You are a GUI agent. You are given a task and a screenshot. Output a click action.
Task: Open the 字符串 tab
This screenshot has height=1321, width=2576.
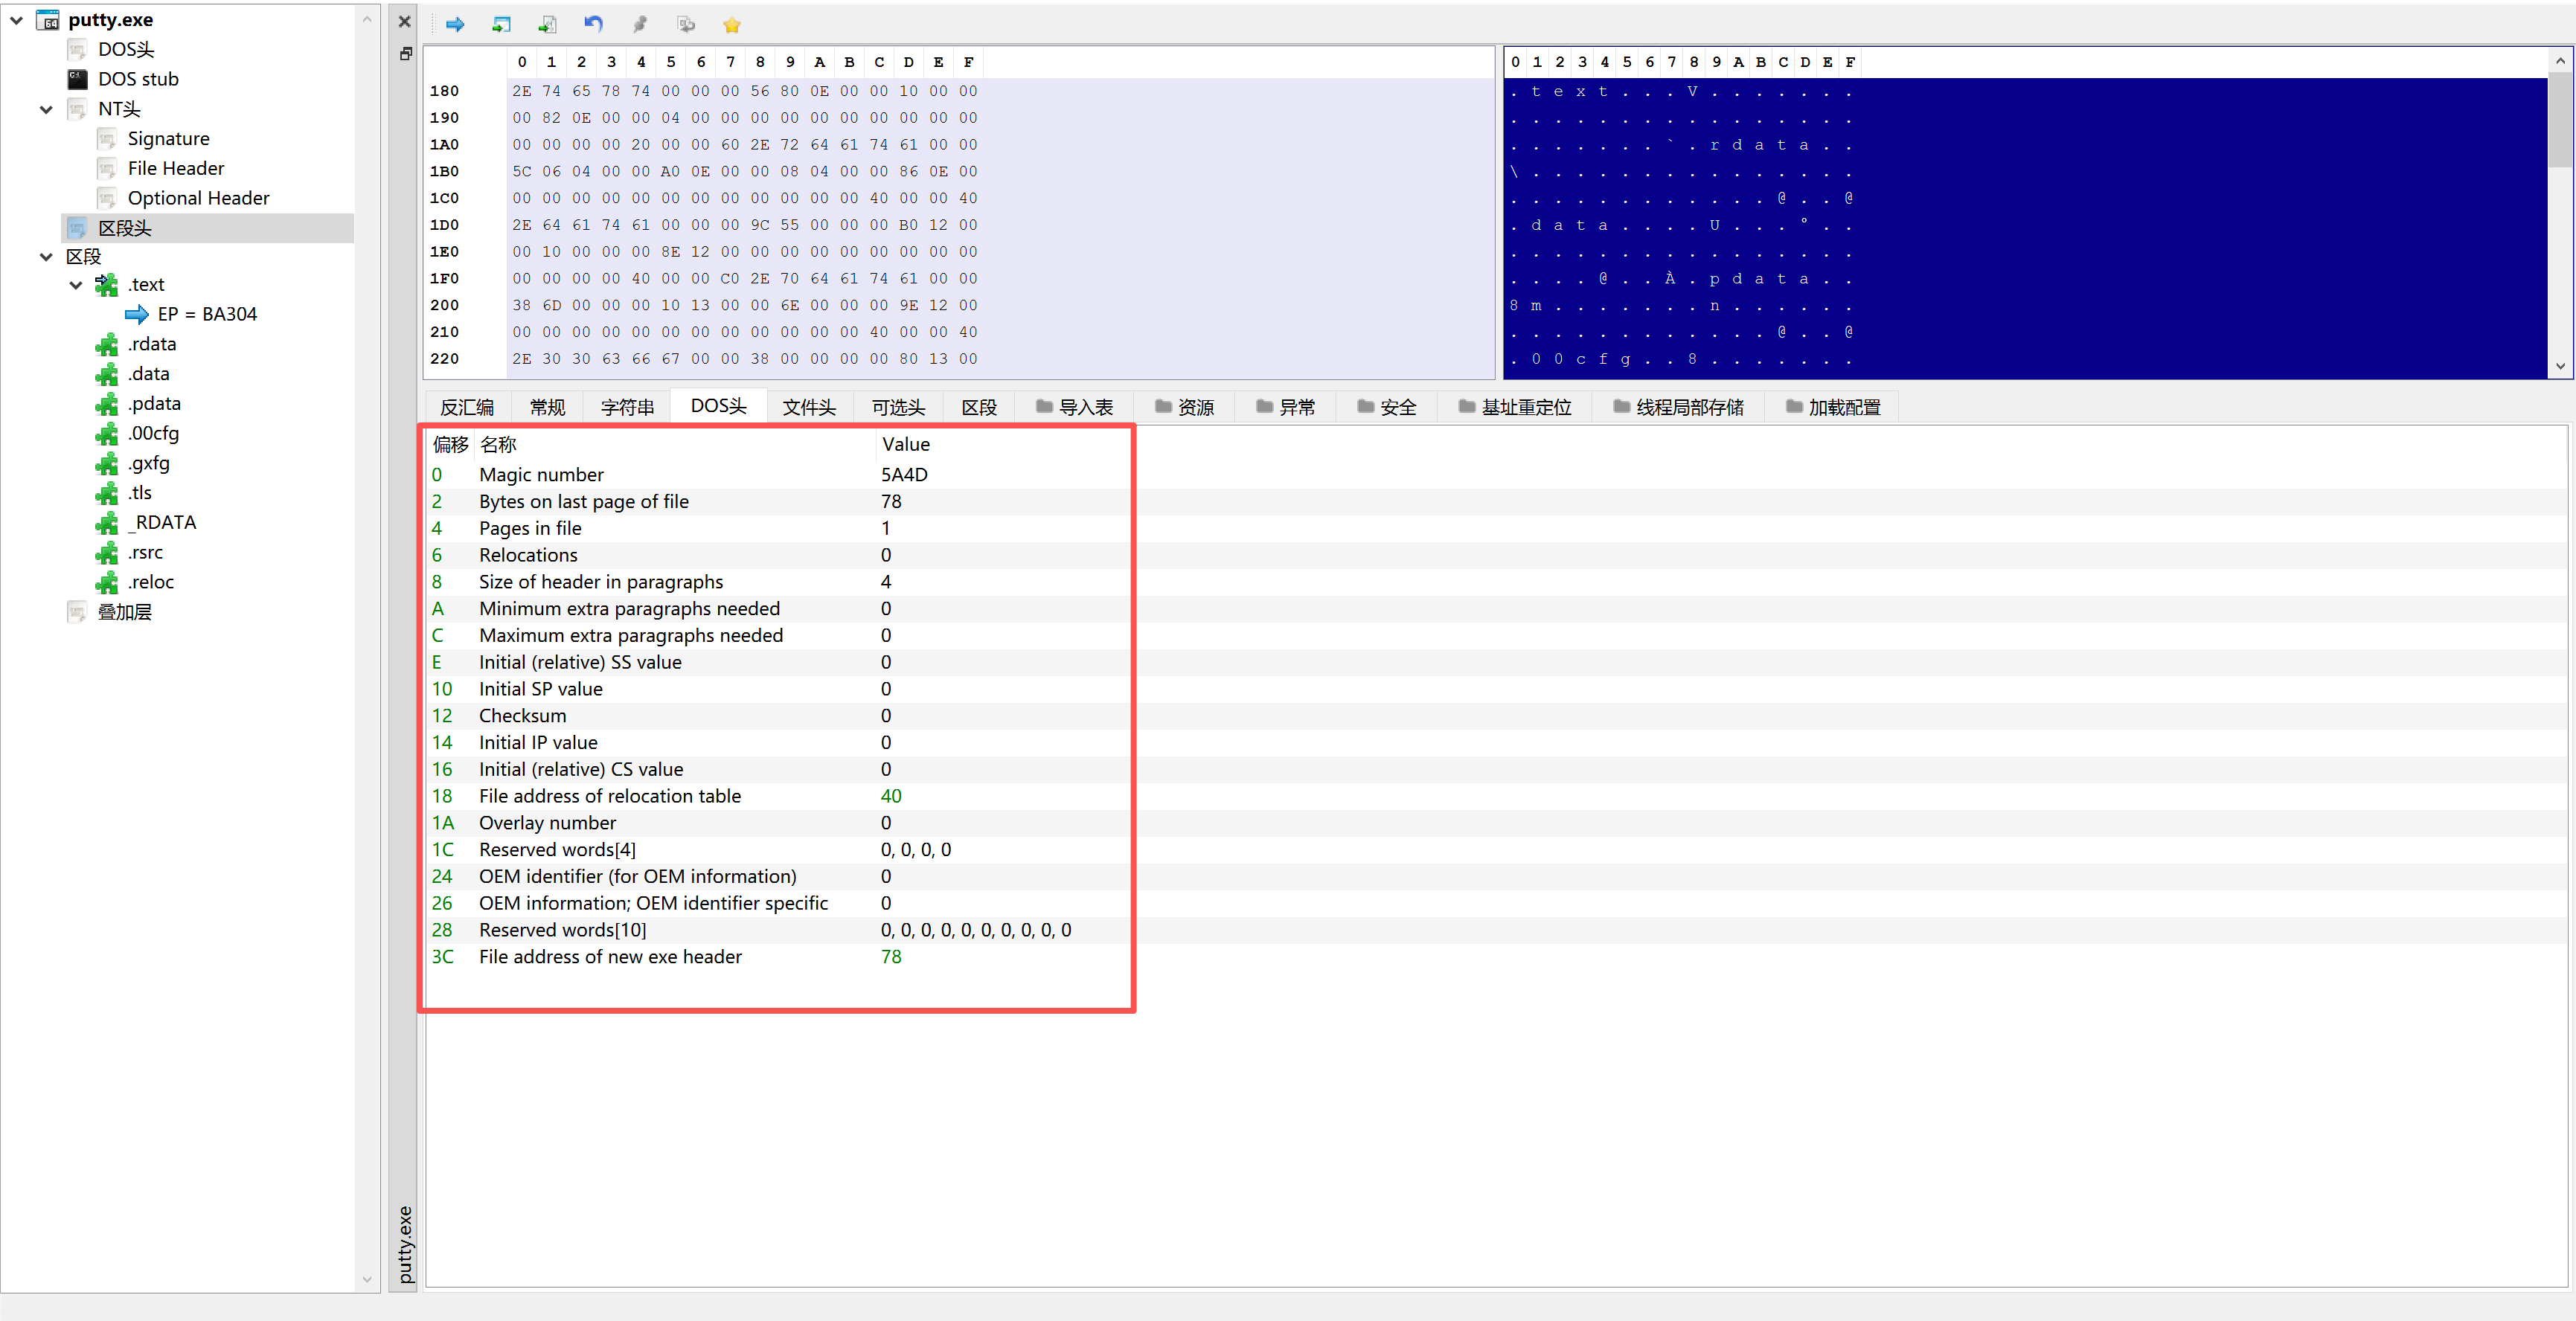point(627,407)
